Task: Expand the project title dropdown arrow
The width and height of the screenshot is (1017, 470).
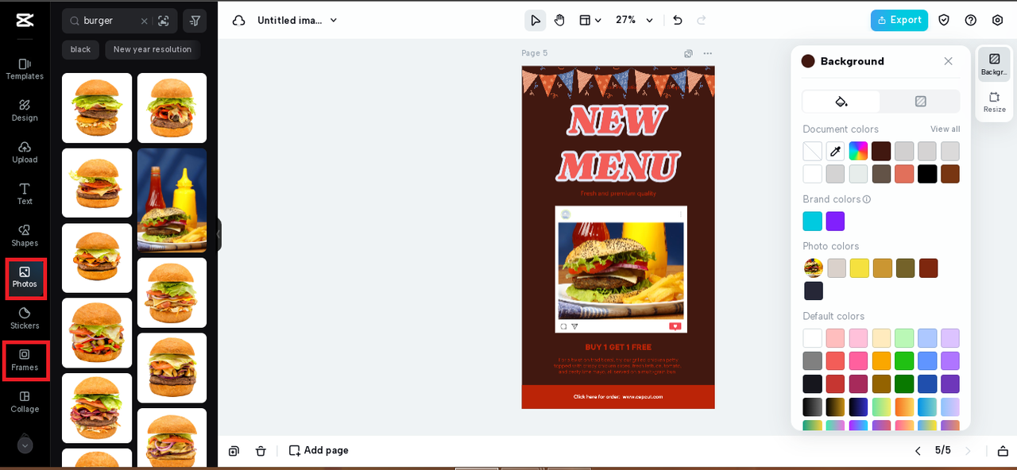Action: point(334,21)
